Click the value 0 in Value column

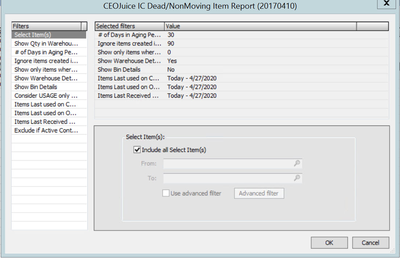tap(169, 52)
